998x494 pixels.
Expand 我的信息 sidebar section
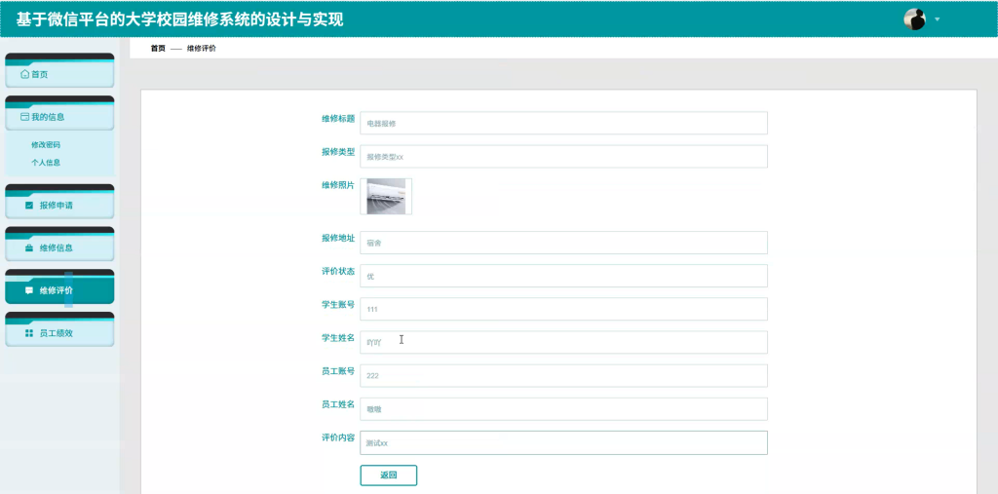point(59,113)
